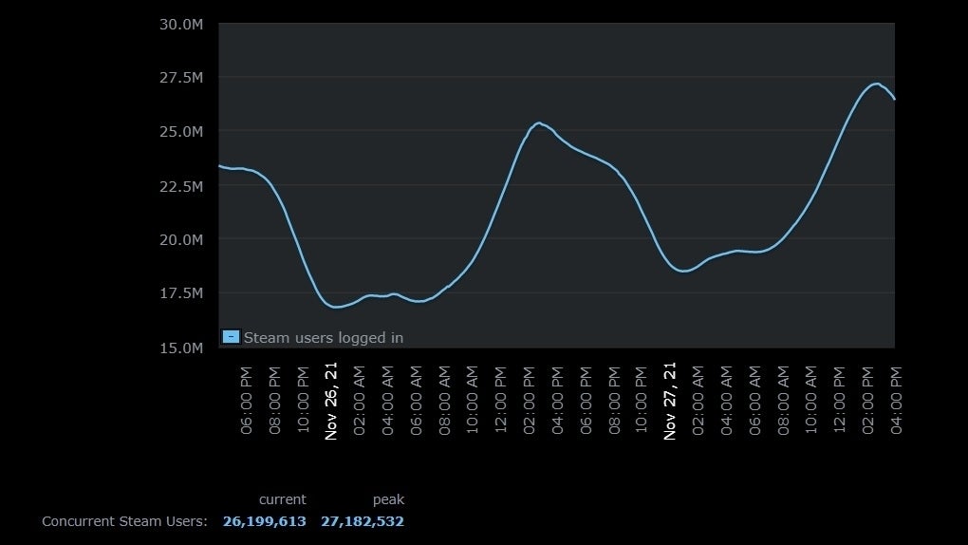
Task: Click the first 06:00 PM time label
Action: pos(247,400)
